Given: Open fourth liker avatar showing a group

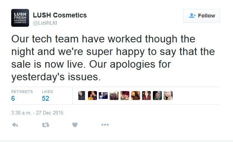Looking at the screenshot, I should [x=114, y=96].
